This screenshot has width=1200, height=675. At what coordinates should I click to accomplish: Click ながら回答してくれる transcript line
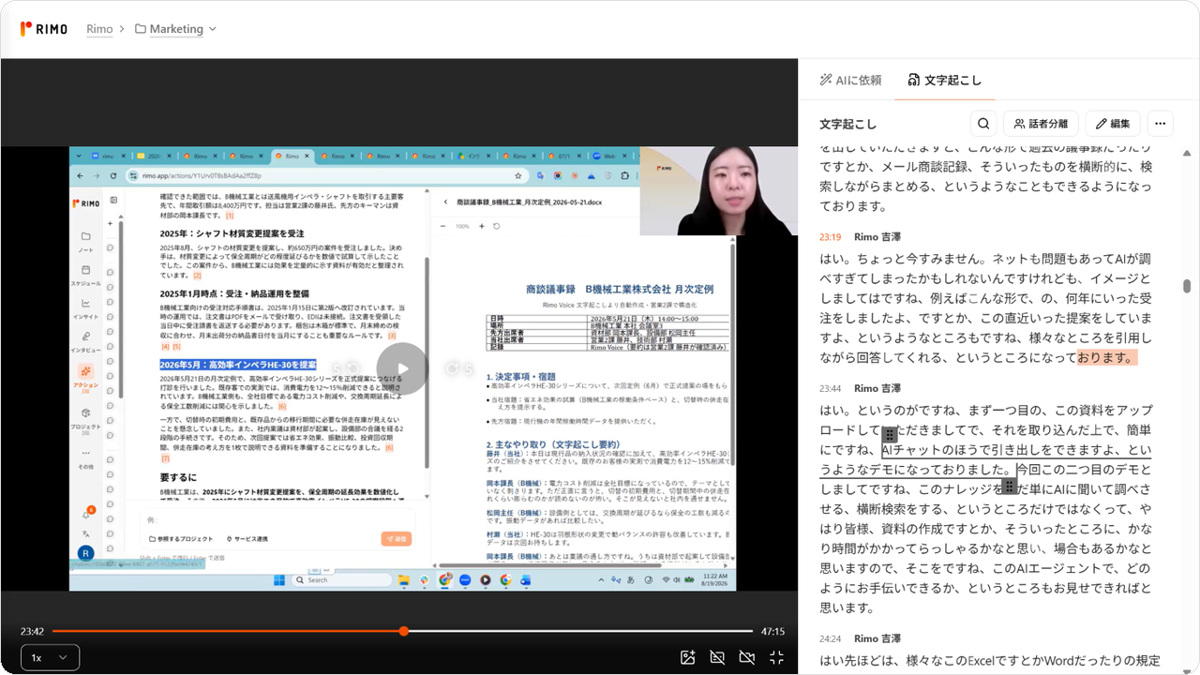click(x=978, y=357)
